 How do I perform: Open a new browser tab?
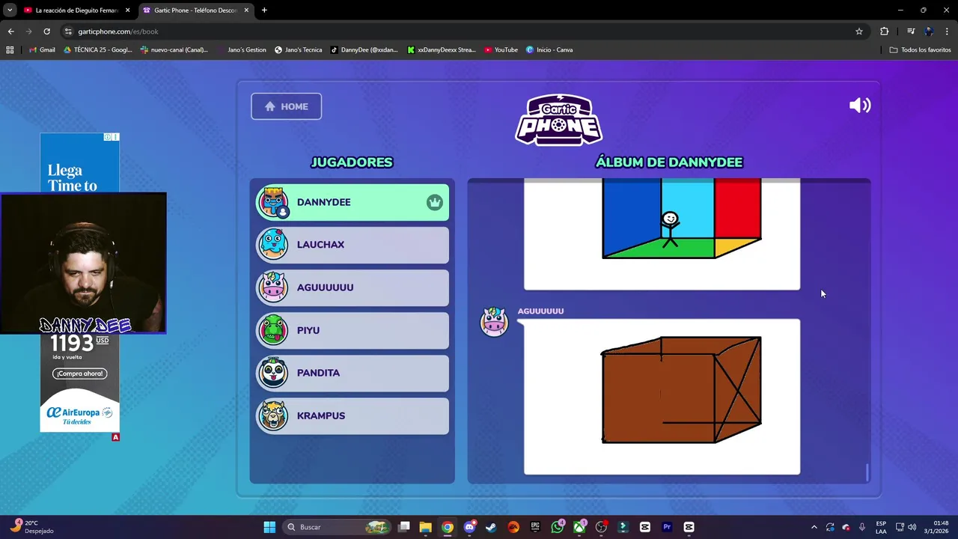[x=264, y=10]
